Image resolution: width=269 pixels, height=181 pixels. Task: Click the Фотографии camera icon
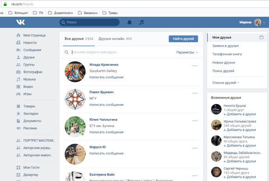(19, 72)
